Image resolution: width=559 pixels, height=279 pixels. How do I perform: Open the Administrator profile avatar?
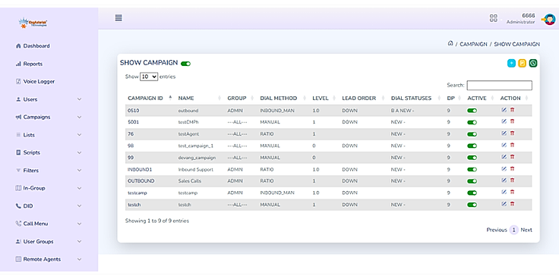(x=549, y=19)
